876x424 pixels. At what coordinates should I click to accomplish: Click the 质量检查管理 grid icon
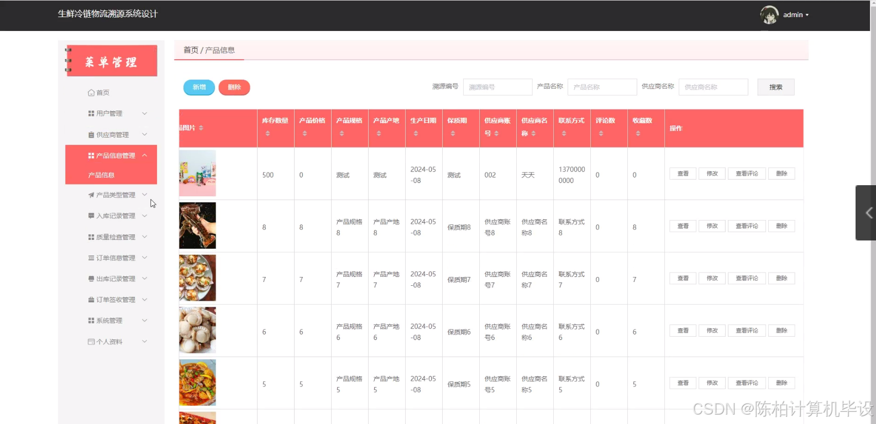pos(91,237)
